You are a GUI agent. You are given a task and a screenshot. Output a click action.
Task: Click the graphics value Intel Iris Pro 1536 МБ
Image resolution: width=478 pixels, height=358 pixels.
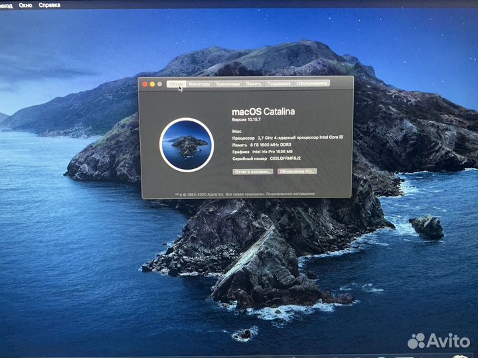pos(273,152)
